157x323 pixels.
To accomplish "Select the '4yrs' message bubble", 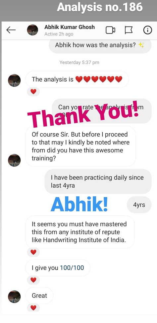I will 139,205.
